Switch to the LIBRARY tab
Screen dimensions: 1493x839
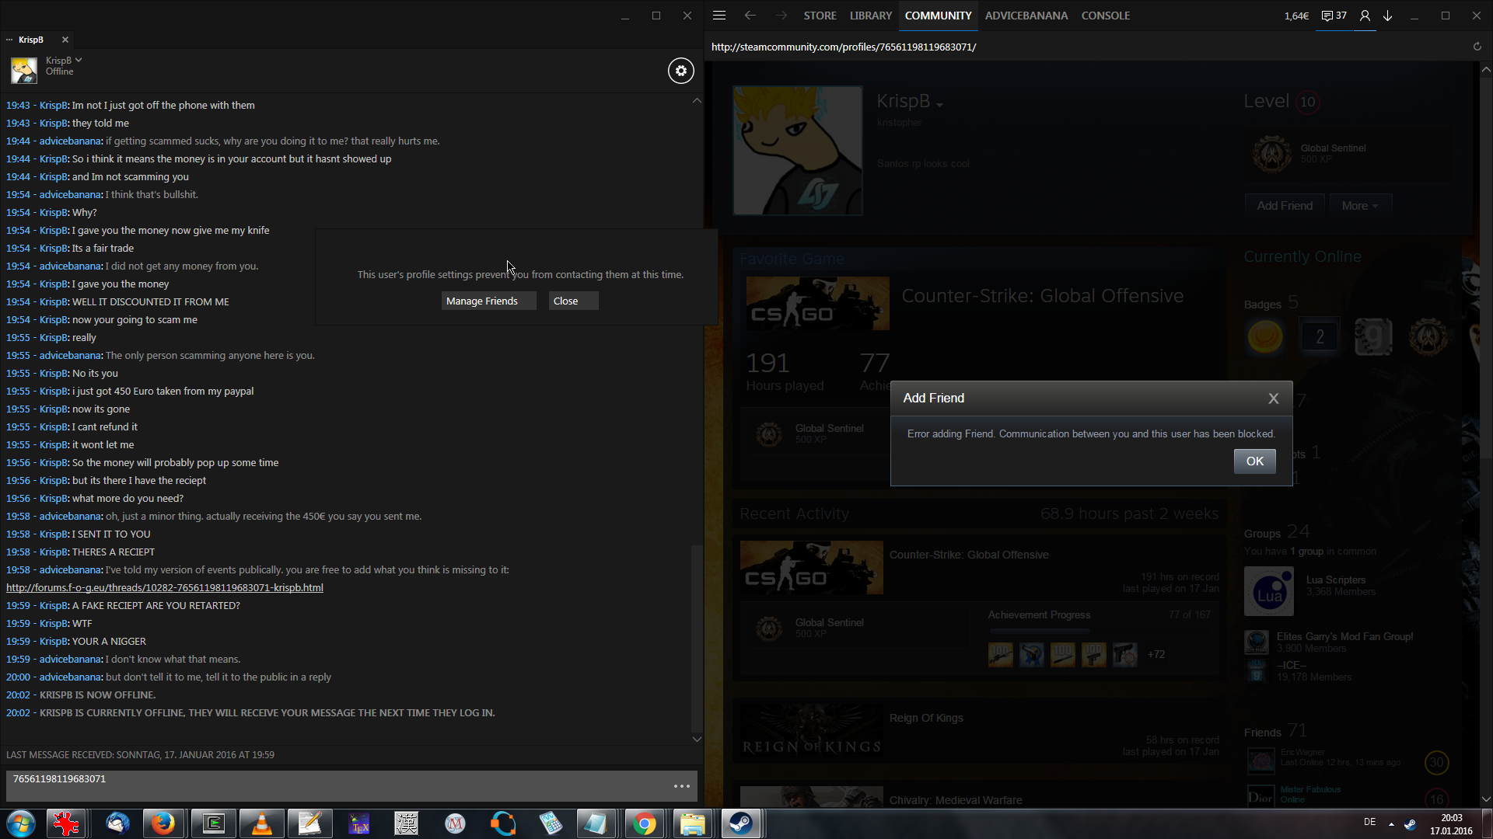pyautogui.click(x=870, y=16)
